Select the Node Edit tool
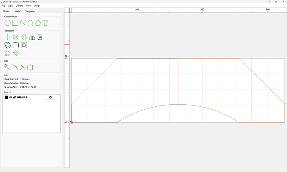 tap(7, 66)
